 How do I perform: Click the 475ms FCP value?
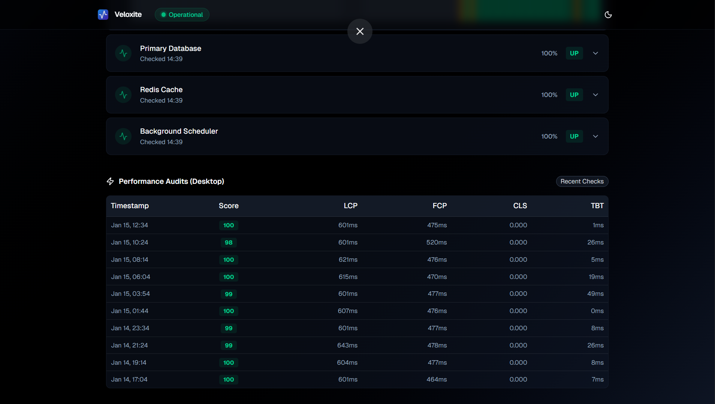(x=437, y=225)
